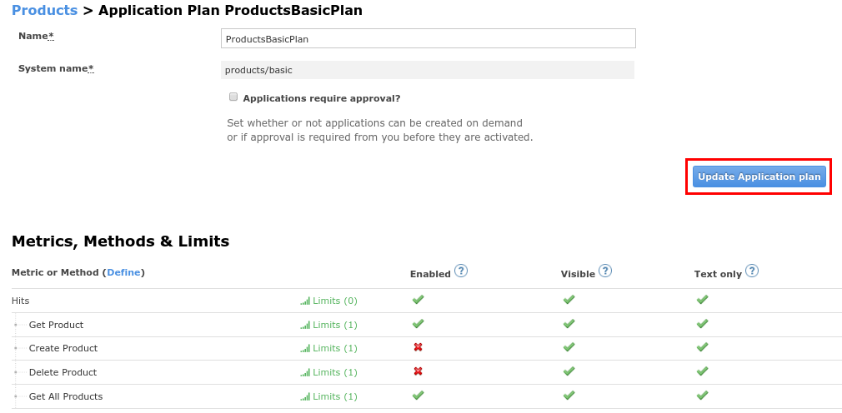The height and width of the screenshot is (413, 842).
Task: Click the System name field
Action: pos(427,70)
